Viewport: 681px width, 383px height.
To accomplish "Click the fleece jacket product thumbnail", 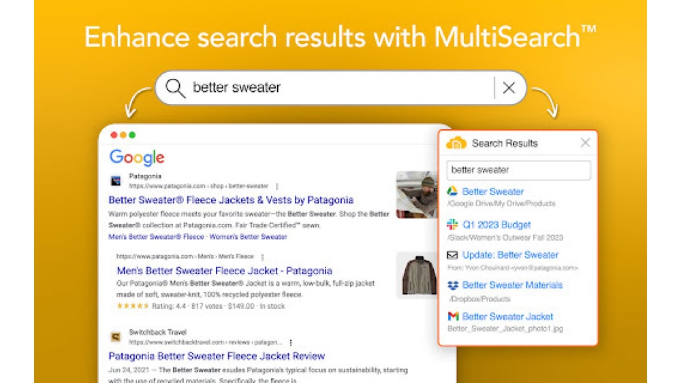I will coord(415,275).
